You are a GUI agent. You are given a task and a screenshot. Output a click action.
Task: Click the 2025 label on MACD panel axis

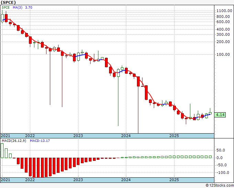click(174, 180)
